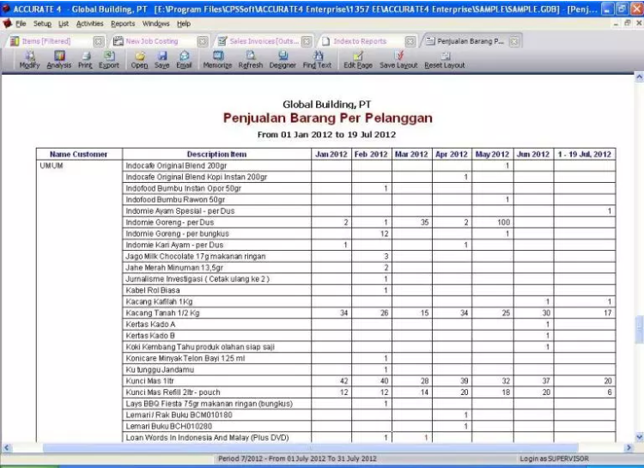Viewport: 644px width, 468px height.
Task: Click the vertical scrollbar down arrow
Action: (638, 437)
